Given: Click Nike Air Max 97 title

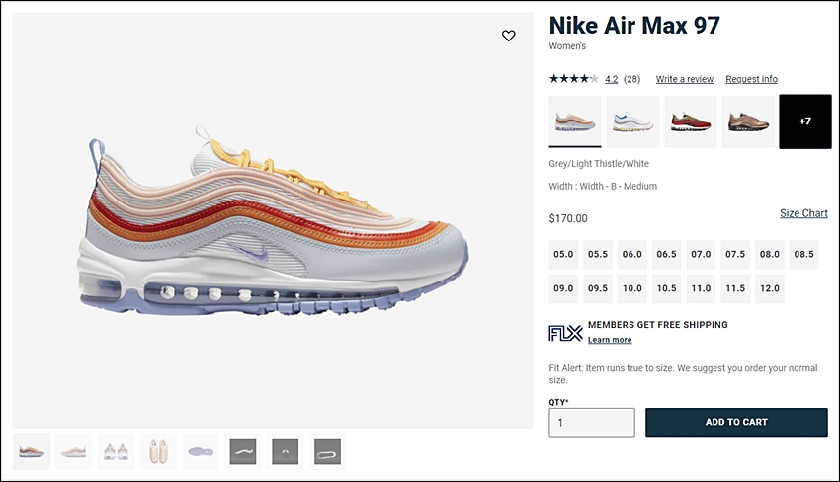Looking at the screenshot, I should coord(634,25).
